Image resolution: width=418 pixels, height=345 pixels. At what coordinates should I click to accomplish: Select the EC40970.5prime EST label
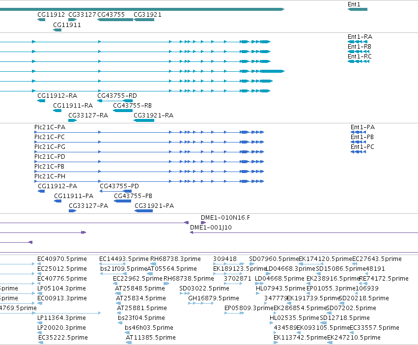coord(62,259)
